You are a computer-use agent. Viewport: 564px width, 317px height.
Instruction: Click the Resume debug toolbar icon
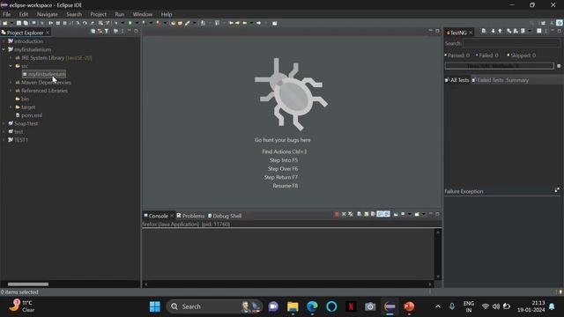coord(51,23)
